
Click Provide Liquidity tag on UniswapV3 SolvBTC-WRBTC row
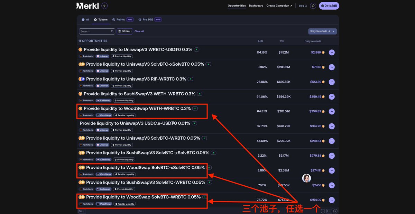coord(122,145)
